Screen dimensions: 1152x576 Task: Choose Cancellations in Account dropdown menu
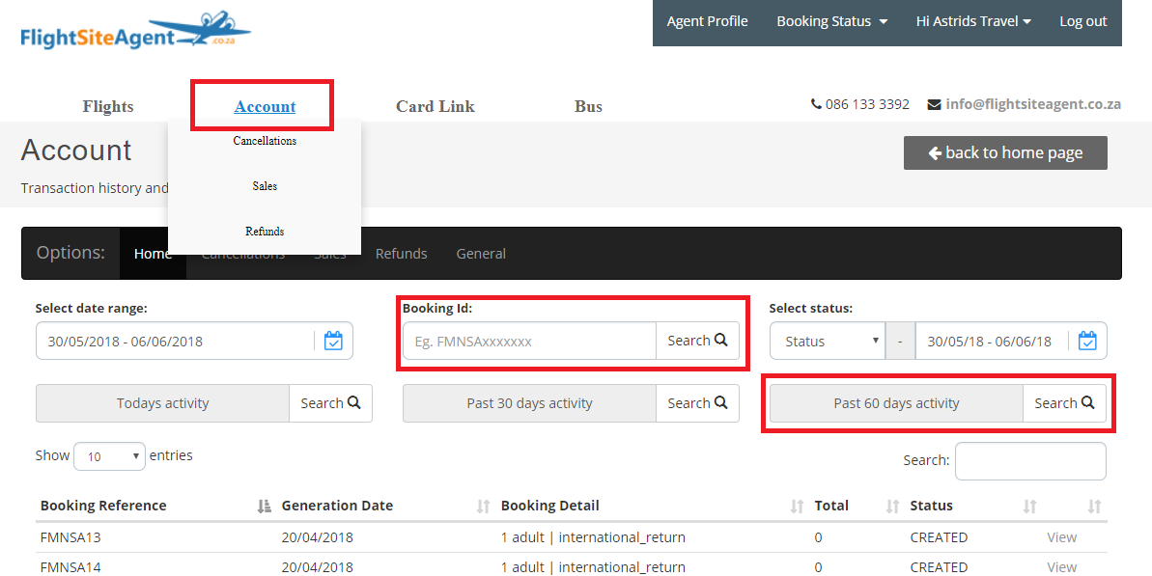pyautogui.click(x=265, y=141)
